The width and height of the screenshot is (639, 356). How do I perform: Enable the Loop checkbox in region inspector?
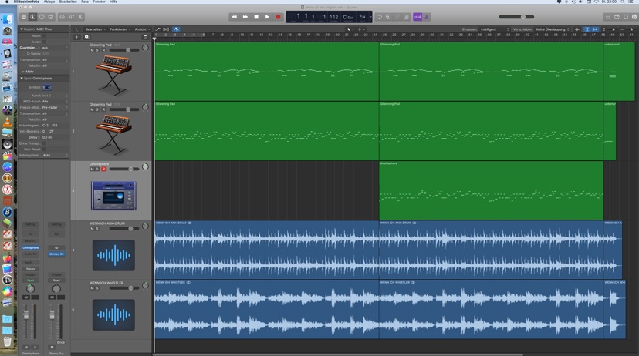[44, 42]
